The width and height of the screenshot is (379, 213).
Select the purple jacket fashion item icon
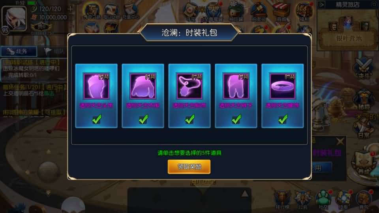click(x=143, y=86)
